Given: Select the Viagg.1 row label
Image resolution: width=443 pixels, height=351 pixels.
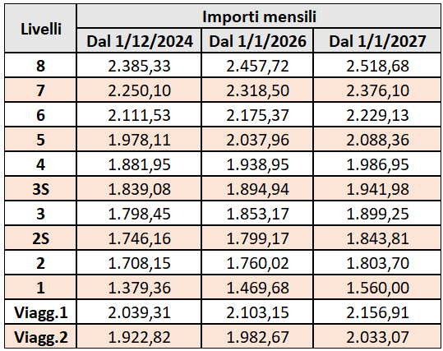Looking at the screenshot, I should (41, 312).
